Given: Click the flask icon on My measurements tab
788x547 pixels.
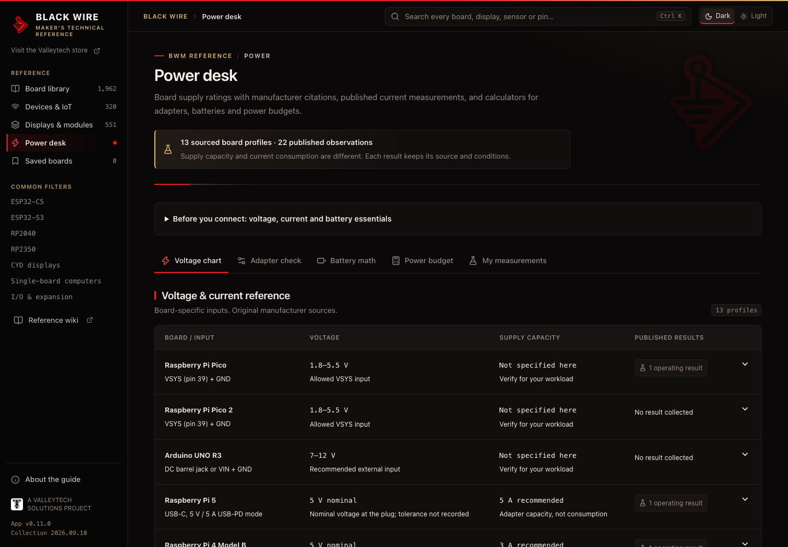Looking at the screenshot, I should [x=473, y=261].
